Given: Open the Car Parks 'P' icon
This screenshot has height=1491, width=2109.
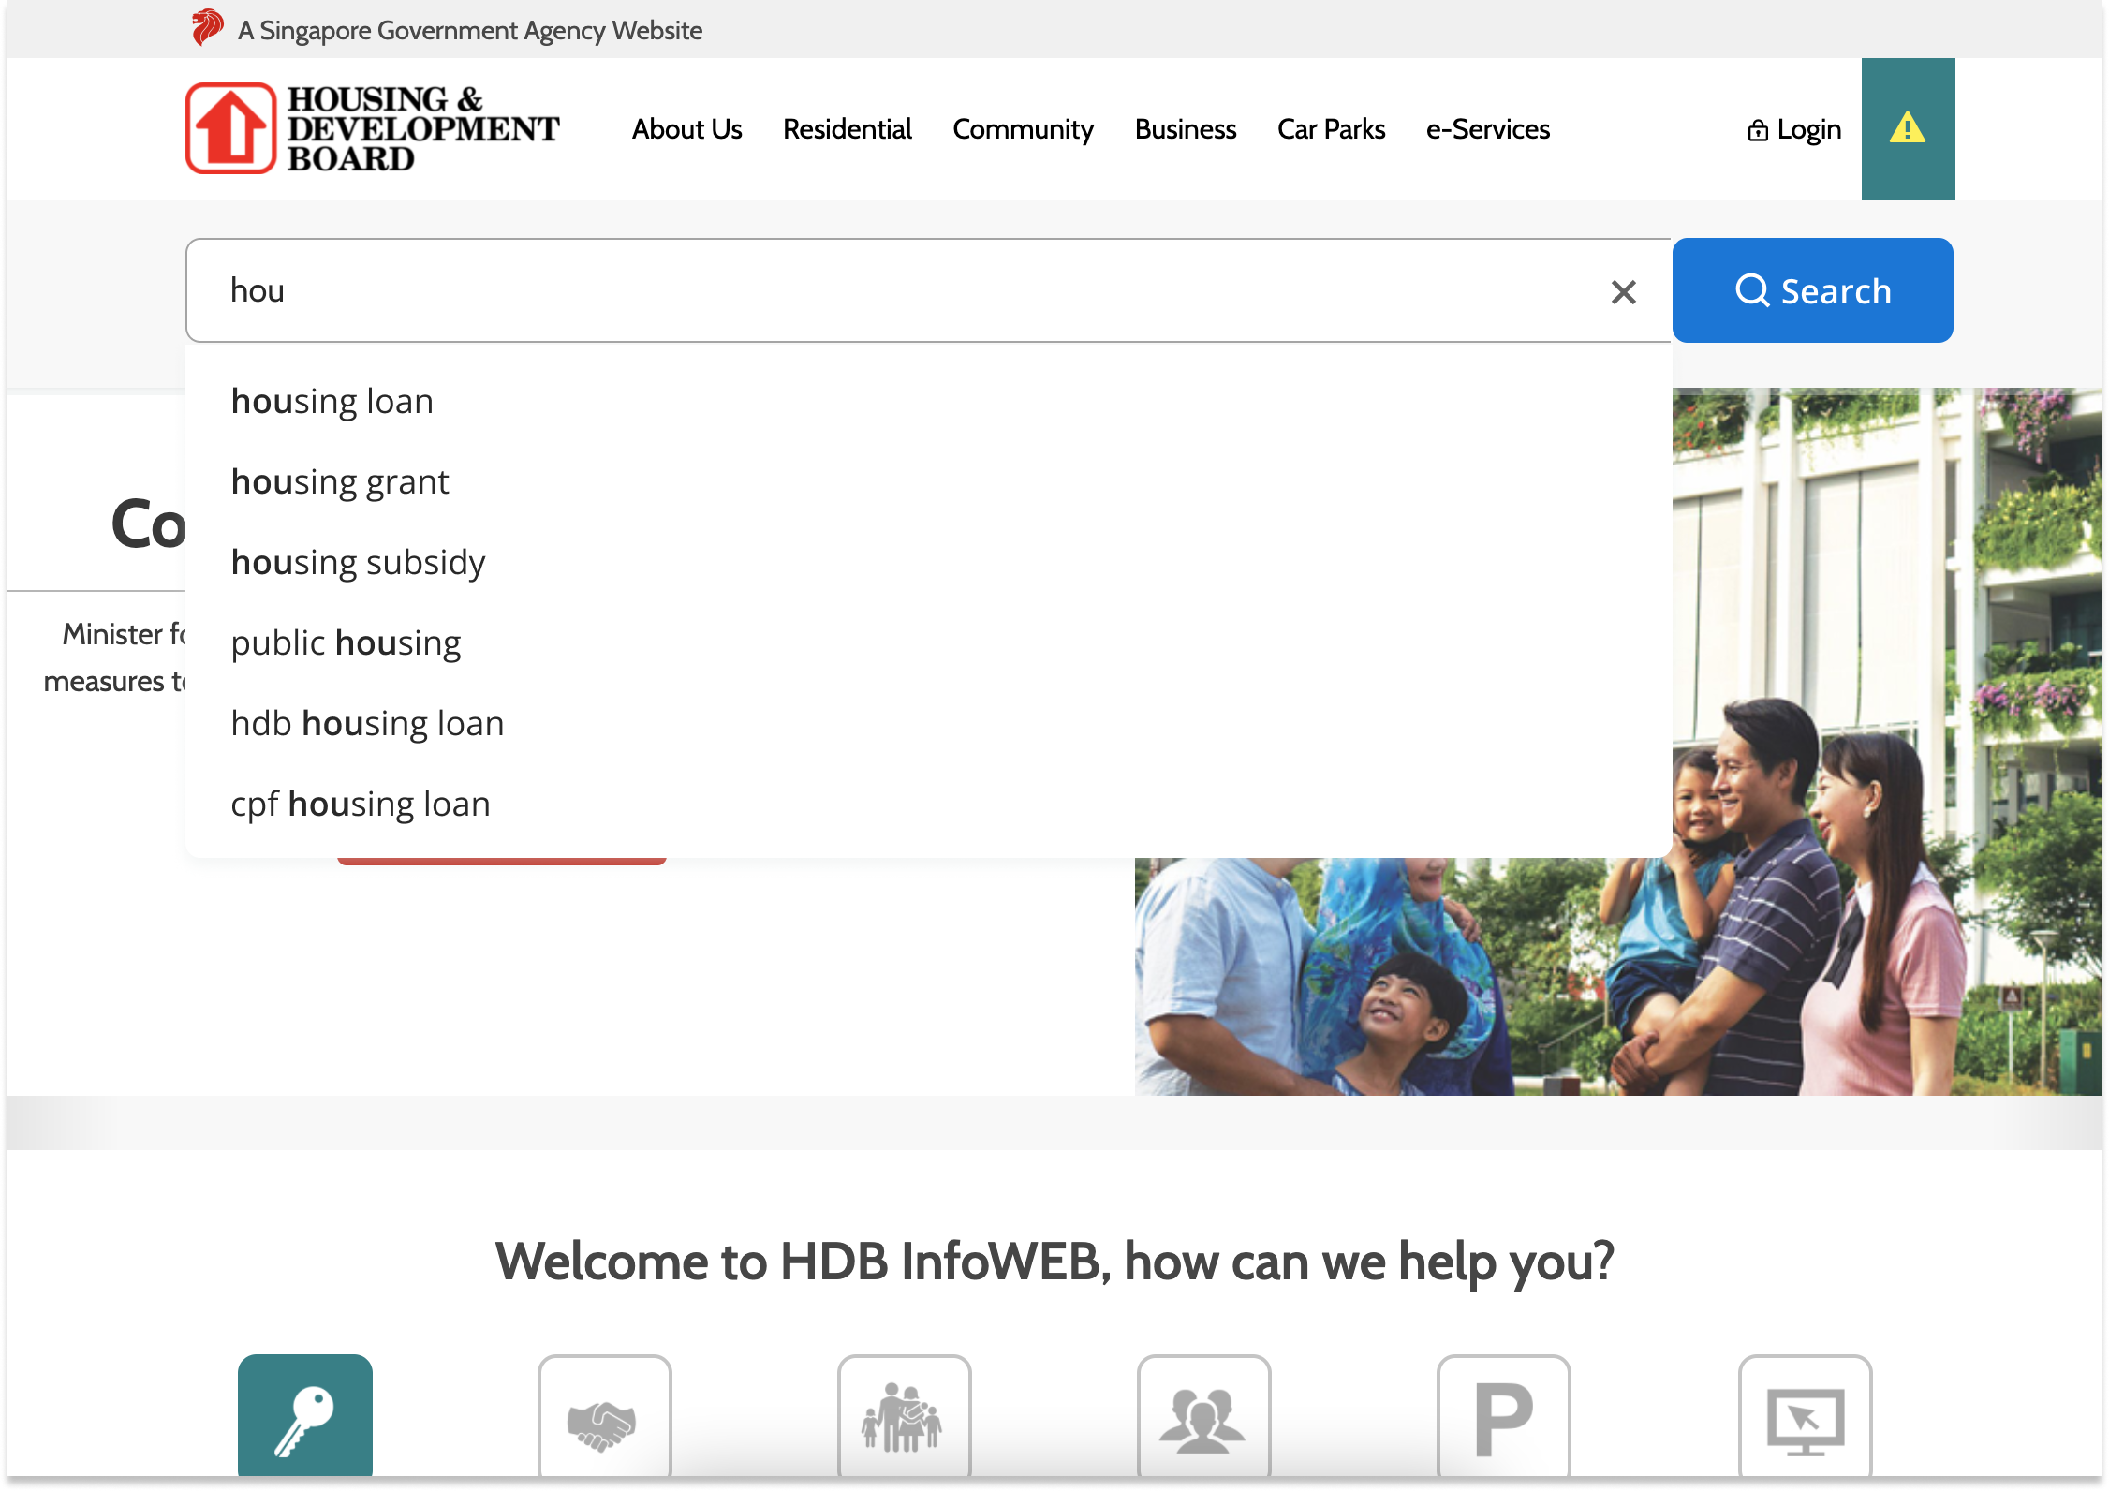Looking at the screenshot, I should click(x=1504, y=1416).
